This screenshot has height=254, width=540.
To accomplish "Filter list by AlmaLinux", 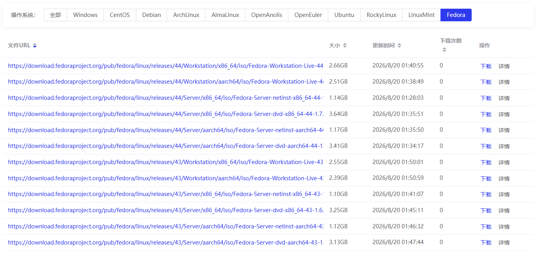I will 225,15.
